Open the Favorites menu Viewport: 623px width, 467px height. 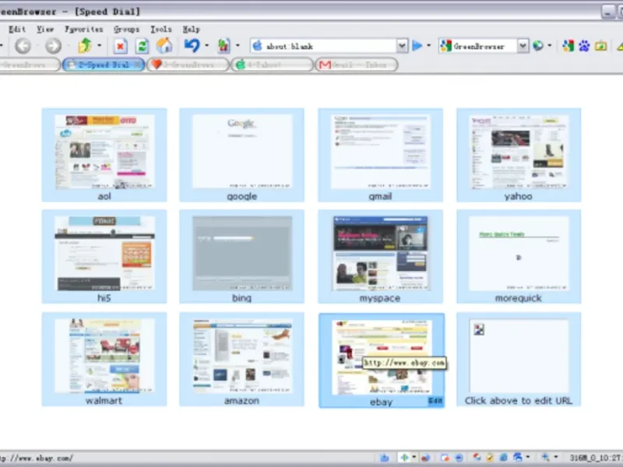pyautogui.click(x=84, y=29)
